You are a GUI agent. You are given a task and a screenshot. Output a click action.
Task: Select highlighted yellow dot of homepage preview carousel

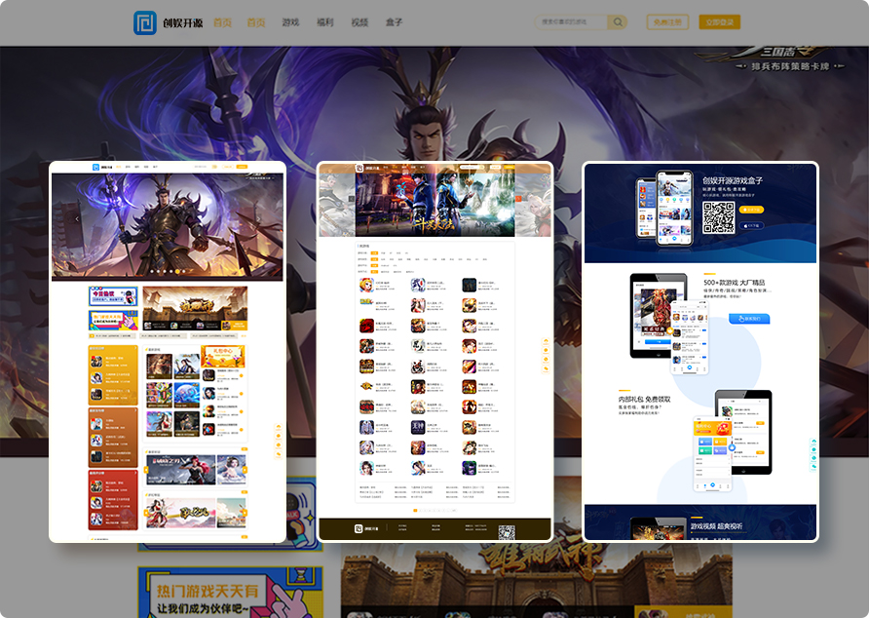[178, 271]
